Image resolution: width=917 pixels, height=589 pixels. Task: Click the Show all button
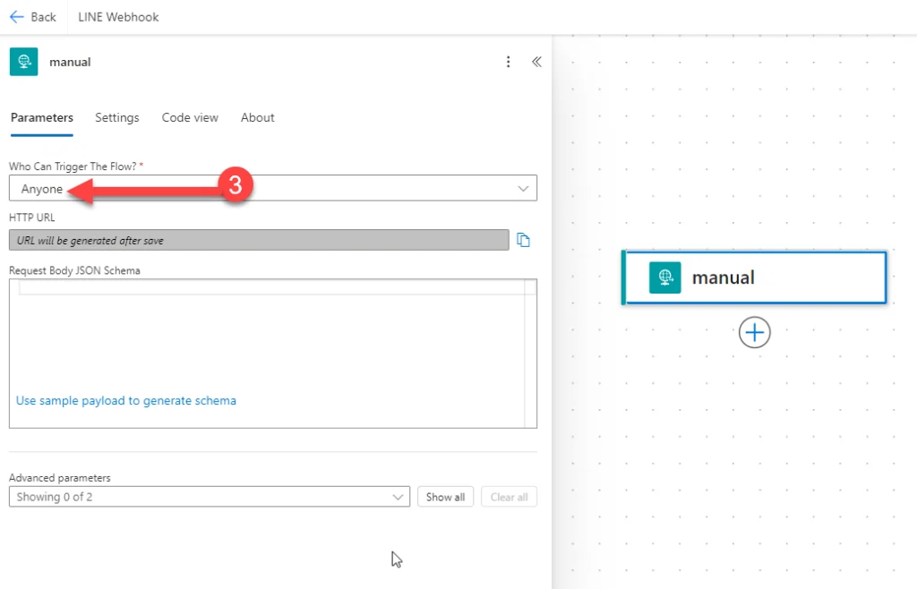tap(445, 497)
